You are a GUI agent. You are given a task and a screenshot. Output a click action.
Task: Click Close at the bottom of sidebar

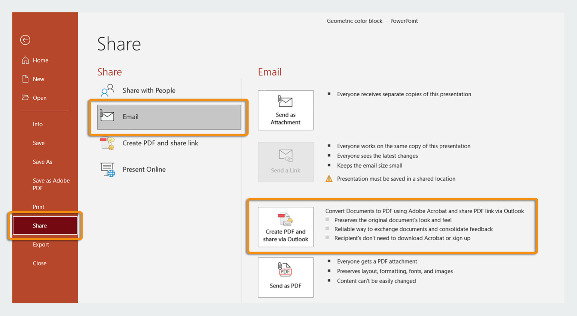[39, 263]
